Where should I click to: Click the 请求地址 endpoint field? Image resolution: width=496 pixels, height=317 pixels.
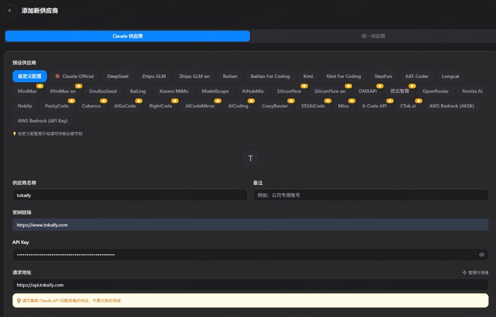pyautogui.click(x=250, y=285)
